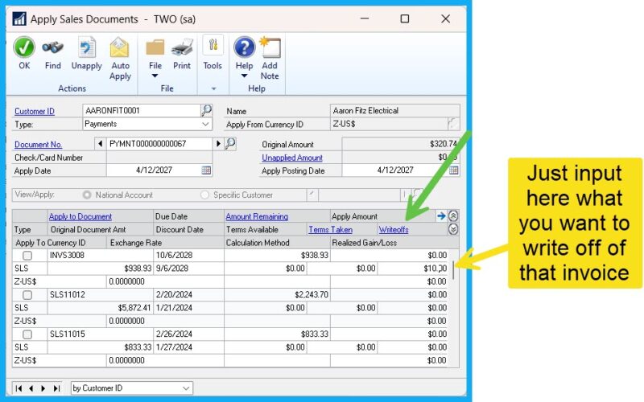The height and width of the screenshot is (402, 644).
Task: Click the Auto Apply envelope icon
Action: (120, 47)
